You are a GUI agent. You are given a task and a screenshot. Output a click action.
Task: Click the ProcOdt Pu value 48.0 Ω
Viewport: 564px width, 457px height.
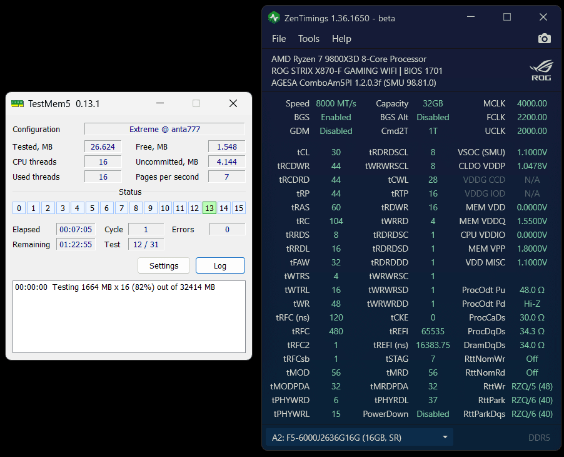(532, 290)
